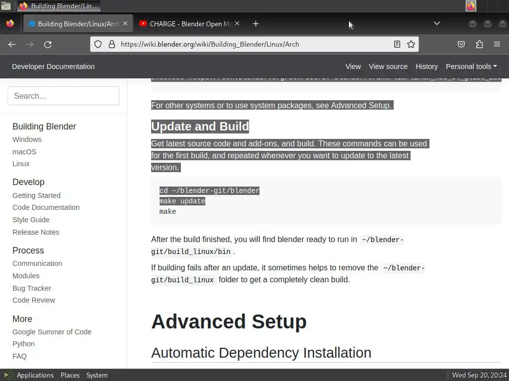This screenshot has height=381, width=509.
Task: Open the Personal tools dropdown
Action: (x=471, y=66)
